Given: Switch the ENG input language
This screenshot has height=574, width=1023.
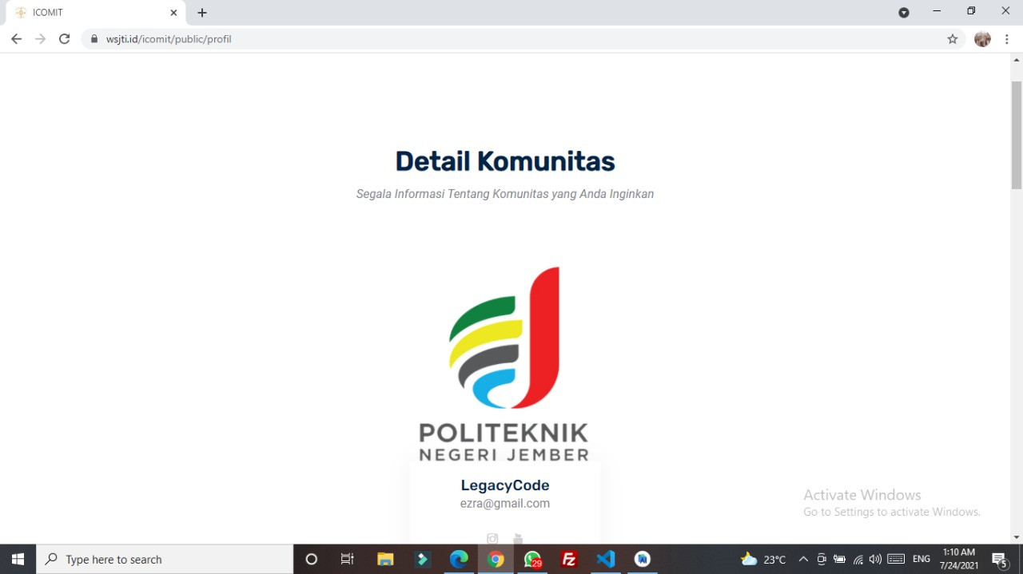Looking at the screenshot, I should point(921,559).
